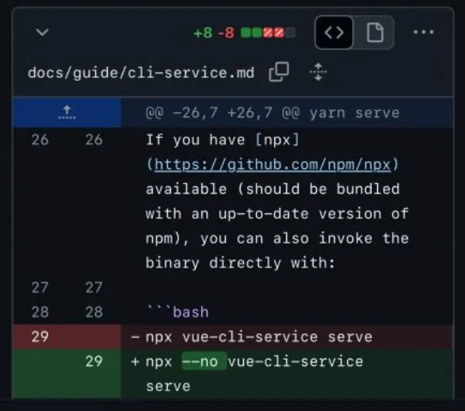Image resolution: width=465 pixels, height=411 pixels.
Task: Click the docs/guide/cli-service.md file name
Action: (x=141, y=73)
